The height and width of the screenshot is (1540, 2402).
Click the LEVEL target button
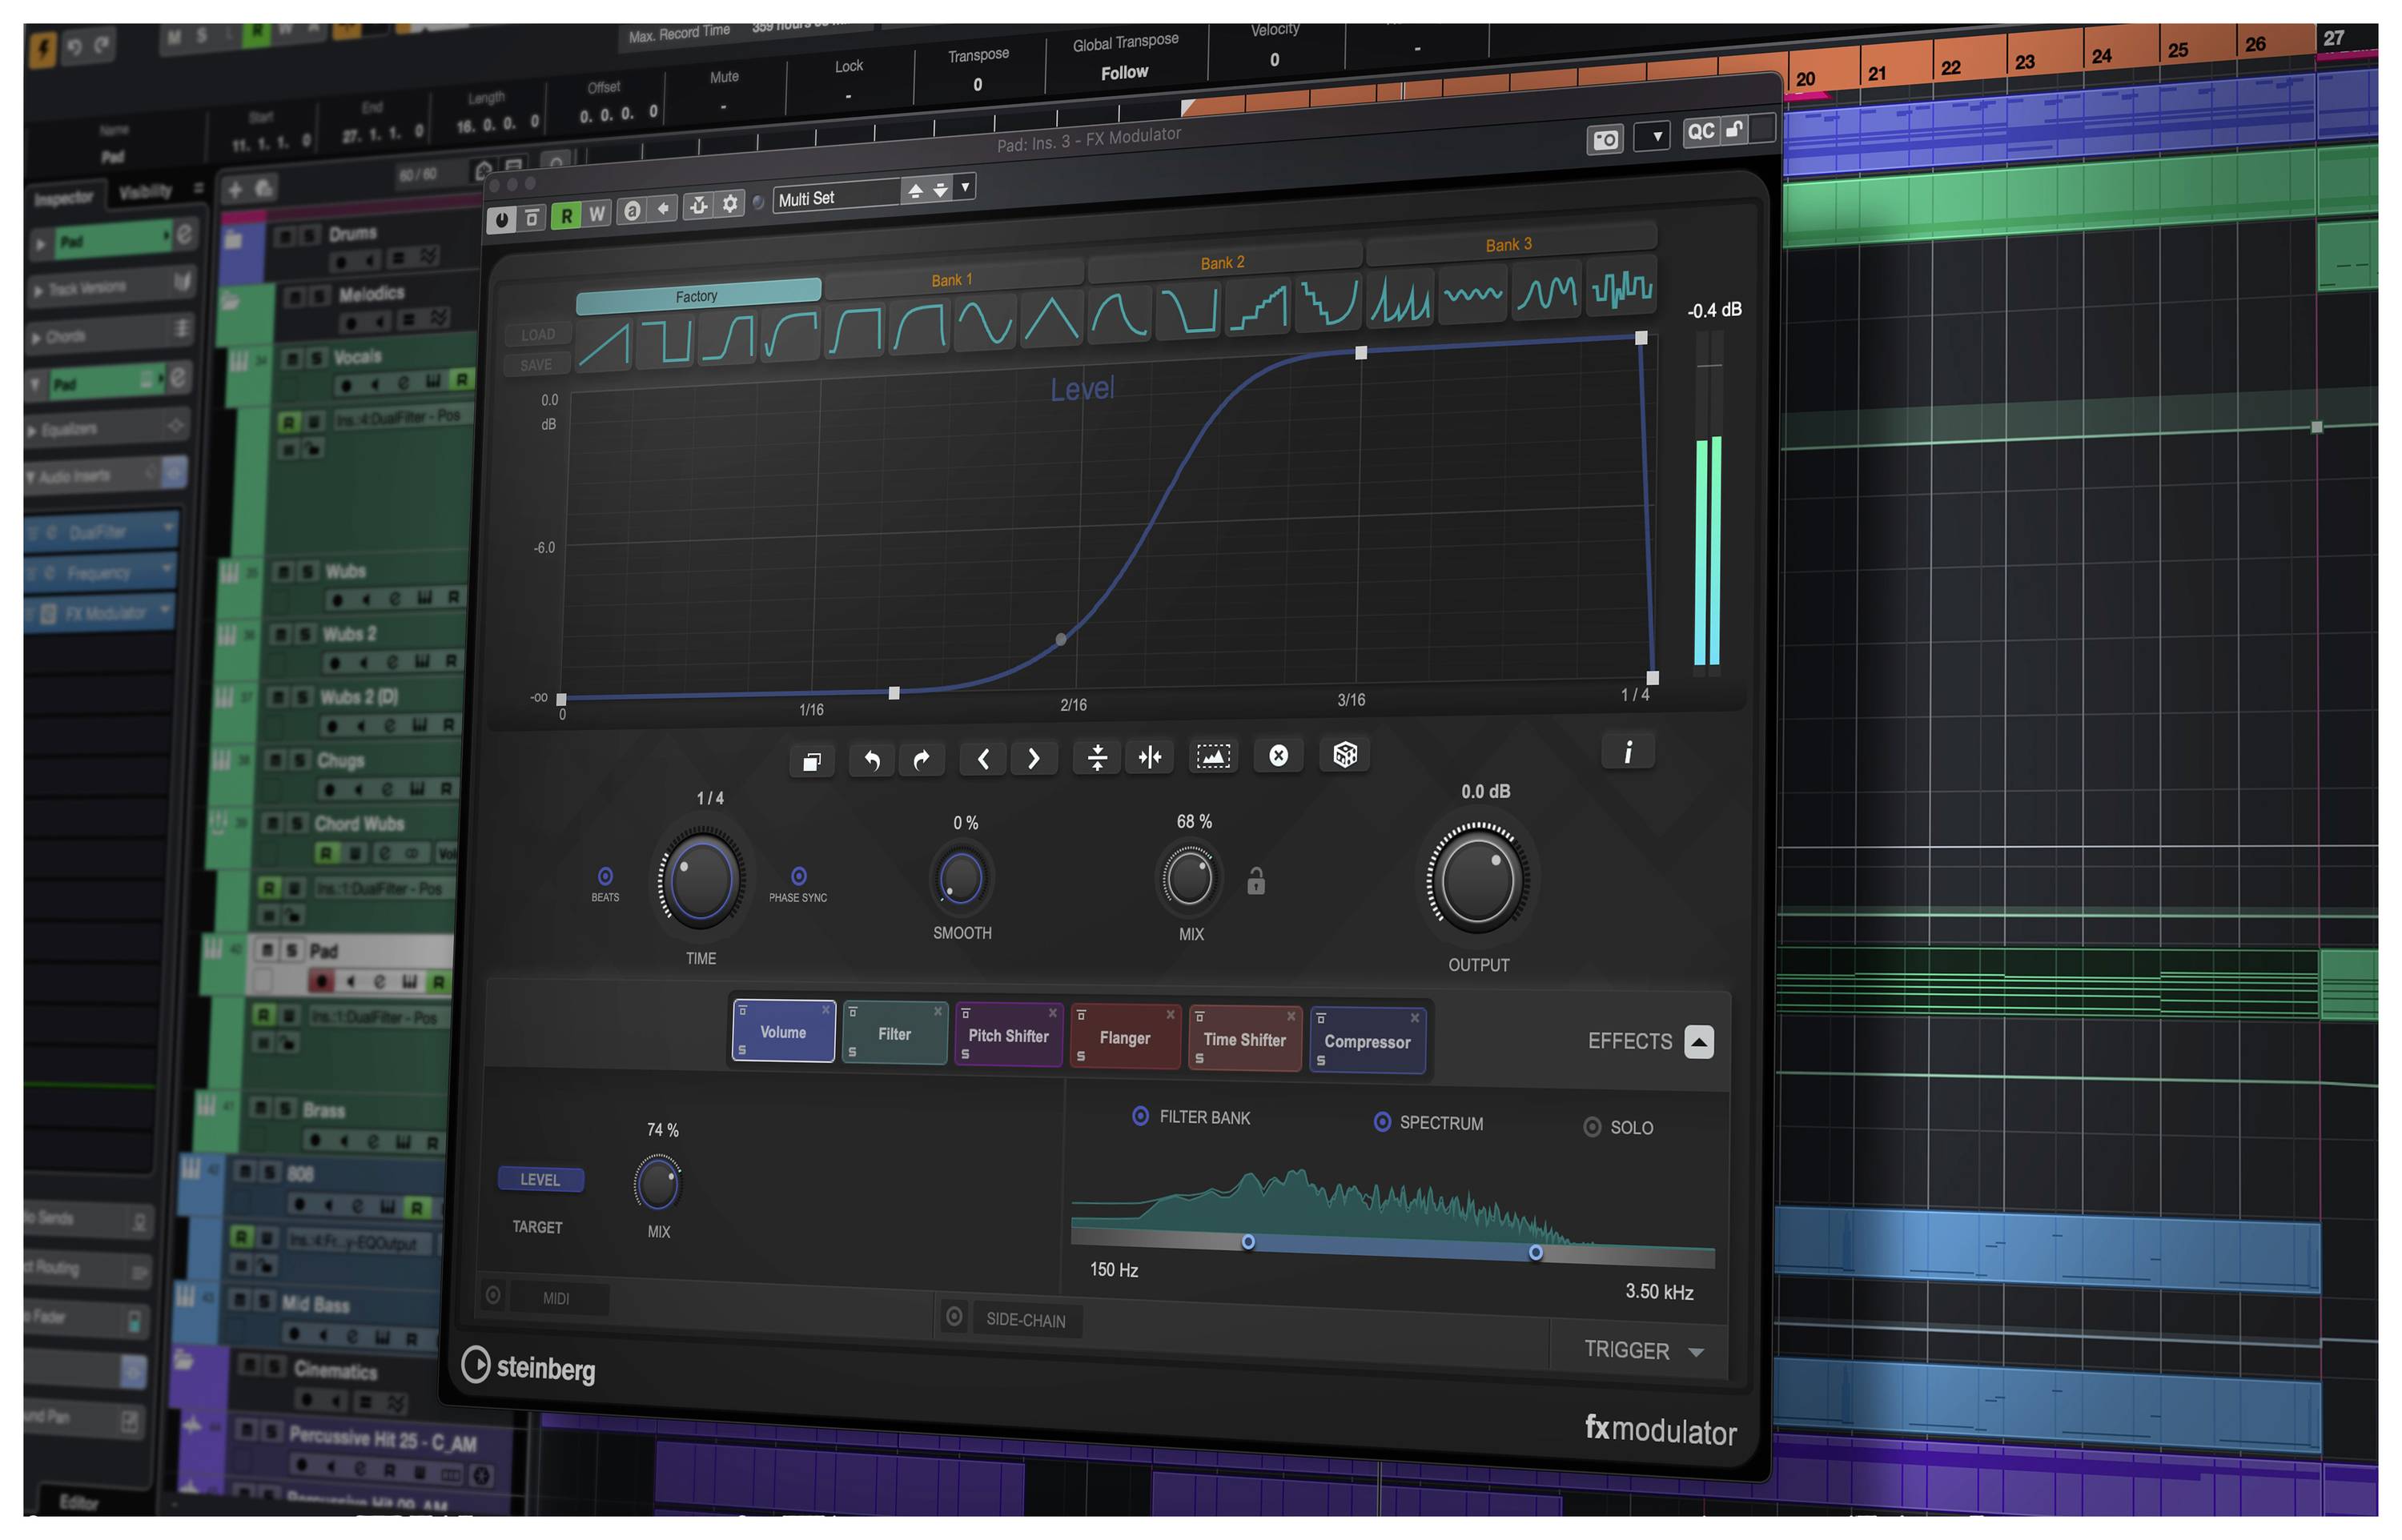point(540,1180)
